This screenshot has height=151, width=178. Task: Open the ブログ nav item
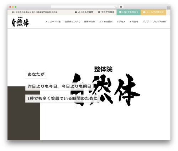pyautogui.click(x=146, y=22)
